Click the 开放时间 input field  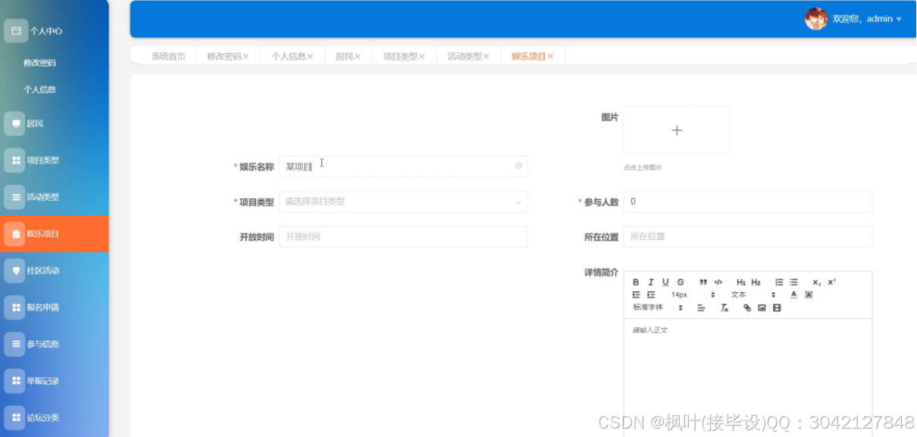point(403,236)
